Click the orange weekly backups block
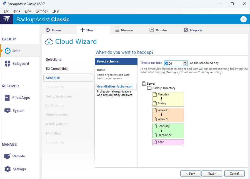Screen dimensions: 250x179 tap(168, 115)
